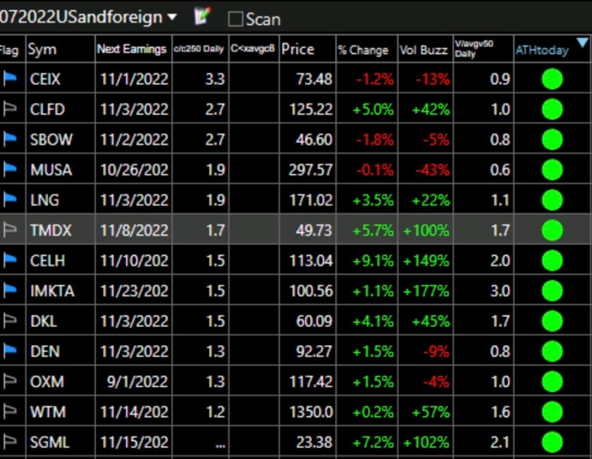Unflag the LNG row
Viewport: 592px width, 459px height.
pos(10,200)
